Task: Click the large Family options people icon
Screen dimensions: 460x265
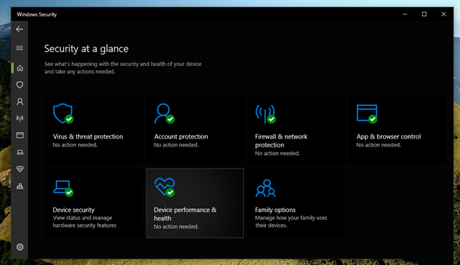Action: coord(265,188)
